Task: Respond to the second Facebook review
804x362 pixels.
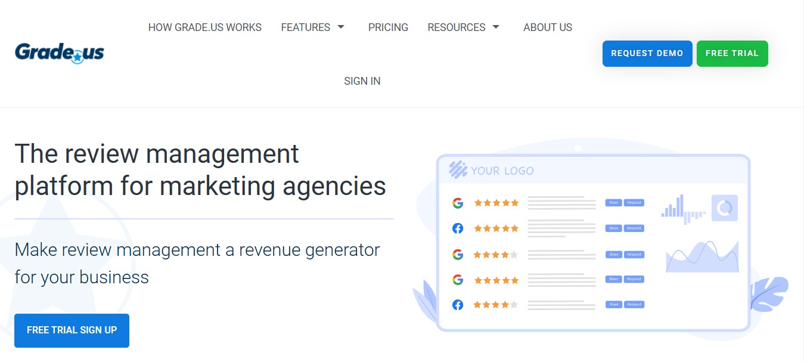Action: point(634,228)
